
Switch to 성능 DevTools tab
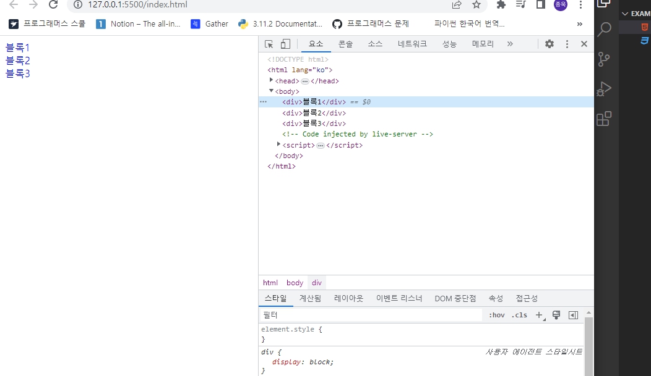click(449, 44)
